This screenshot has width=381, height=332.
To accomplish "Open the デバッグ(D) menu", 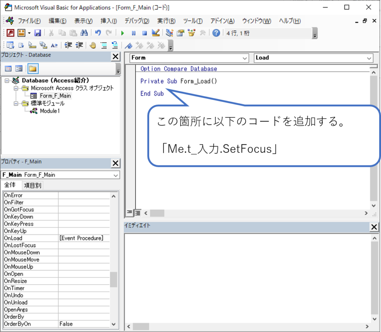I will (x=137, y=21).
